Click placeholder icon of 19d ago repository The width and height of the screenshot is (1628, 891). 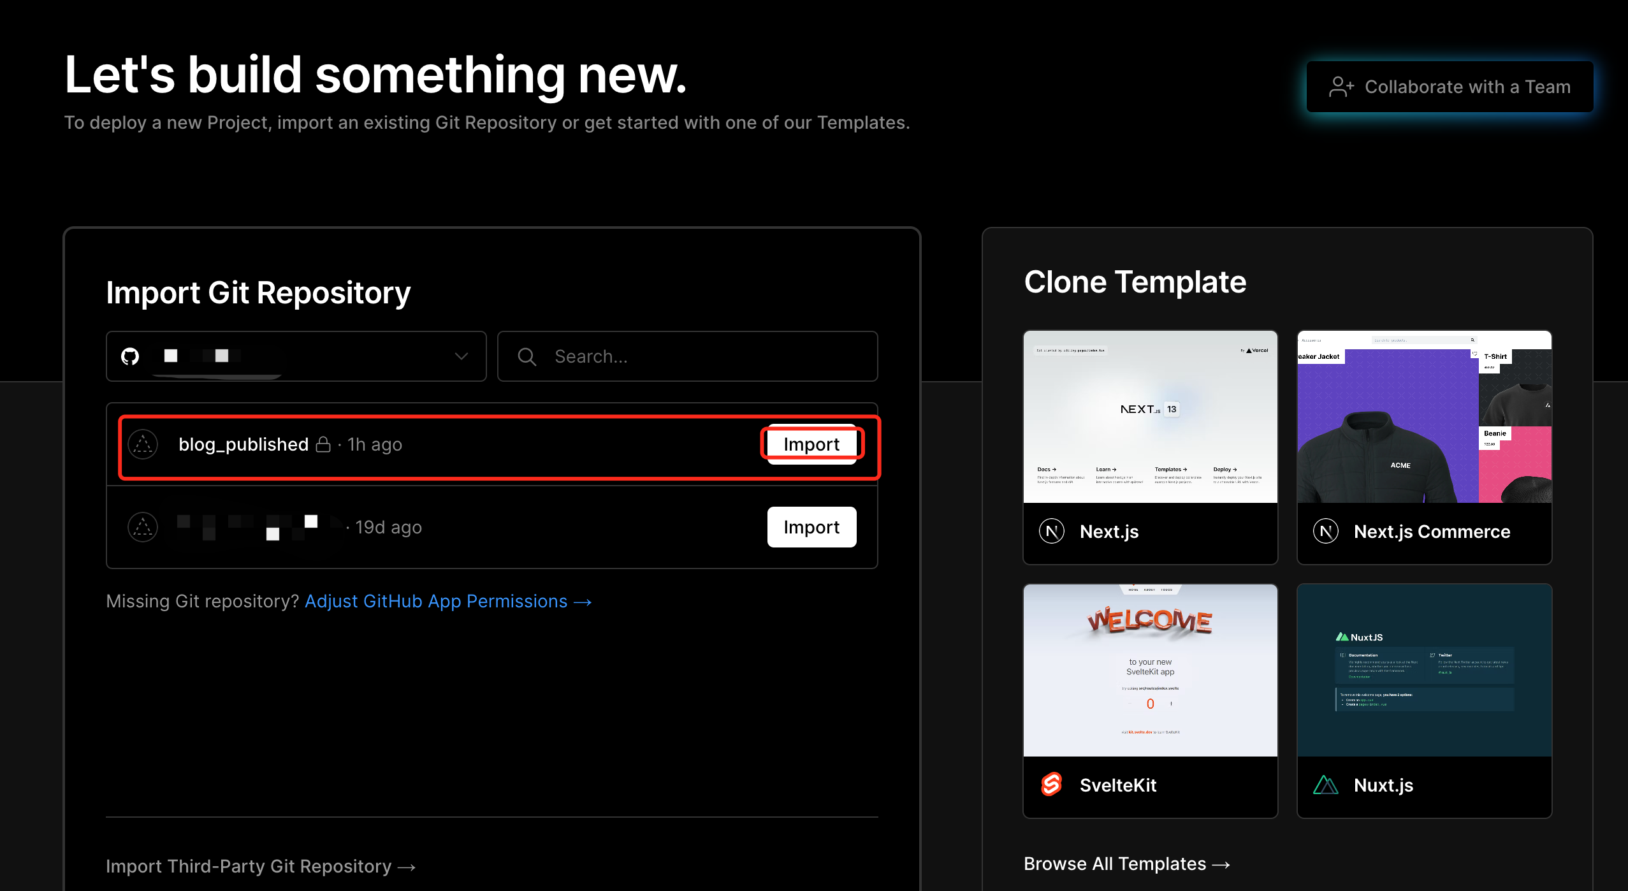tap(143, 527)
